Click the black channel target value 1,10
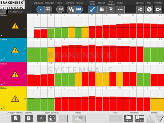This screenshot has height=123, width=164. [x=24, y=28]
